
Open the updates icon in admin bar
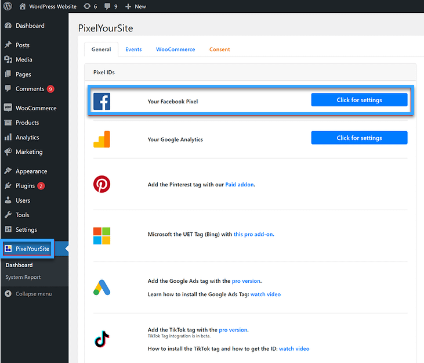[90, 6]
